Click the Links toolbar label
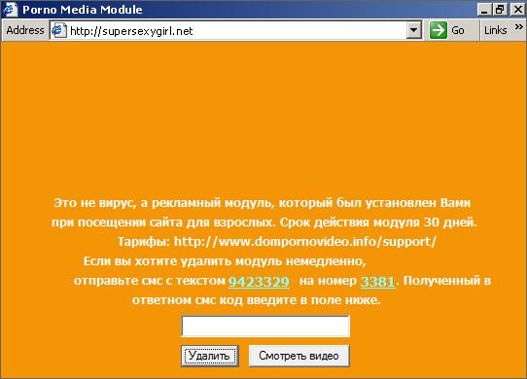Screen dimensions: 527x379 coord(496,30)
